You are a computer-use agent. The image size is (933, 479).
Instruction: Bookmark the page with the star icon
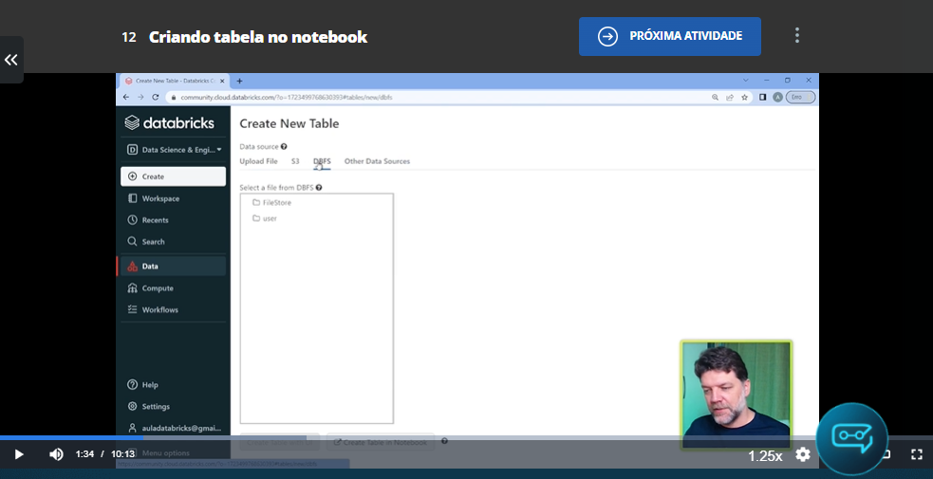744,97
